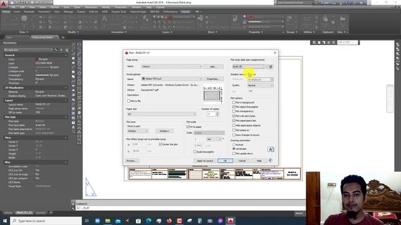Click Apply to Layout button
401x225 pixels.
(205, 161)
